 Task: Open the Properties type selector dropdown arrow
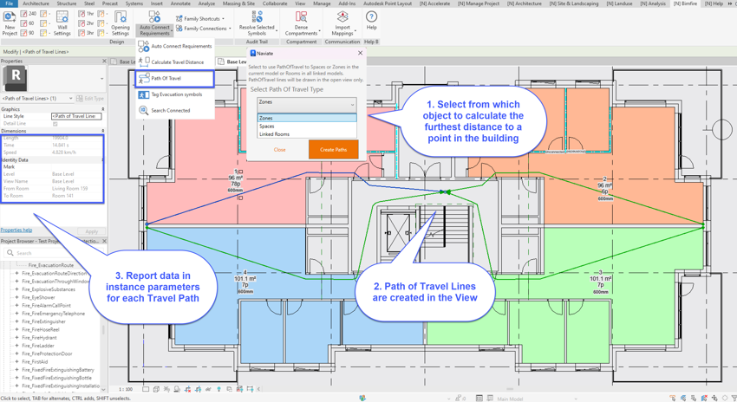102,79
